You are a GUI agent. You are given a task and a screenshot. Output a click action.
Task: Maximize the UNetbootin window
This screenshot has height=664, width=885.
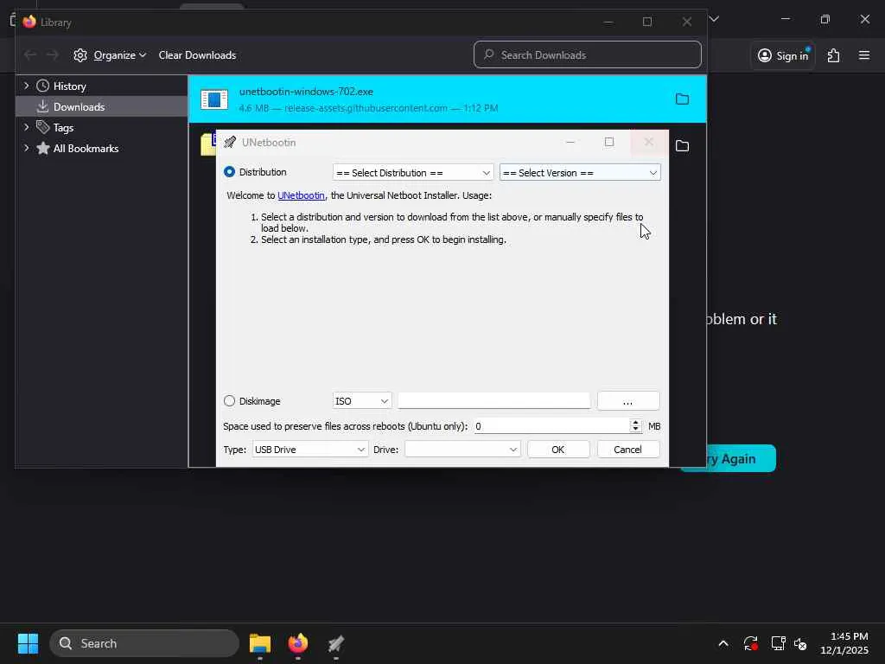click(x=609, y=143)
